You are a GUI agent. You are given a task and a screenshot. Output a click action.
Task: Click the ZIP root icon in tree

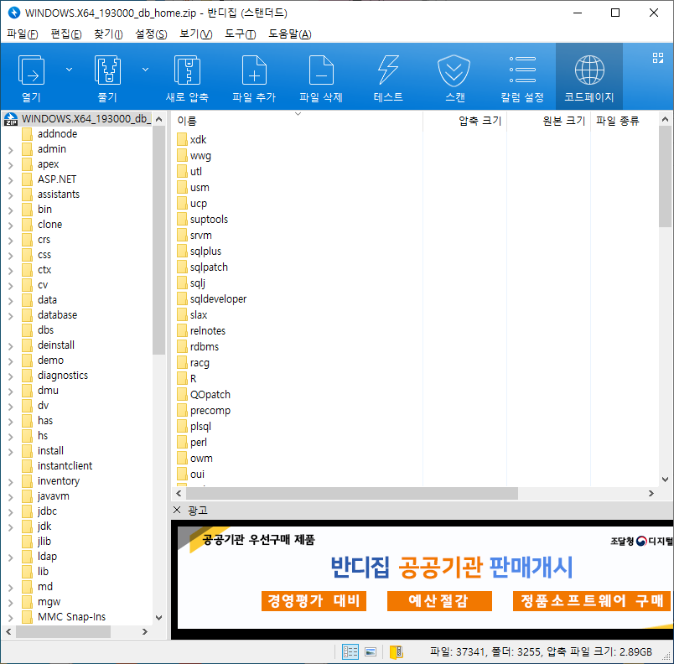point(11,119)
